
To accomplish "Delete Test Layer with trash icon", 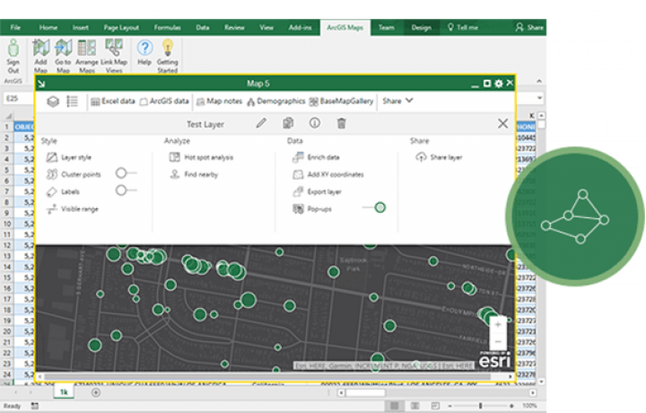I will click(x=342, y=123).
